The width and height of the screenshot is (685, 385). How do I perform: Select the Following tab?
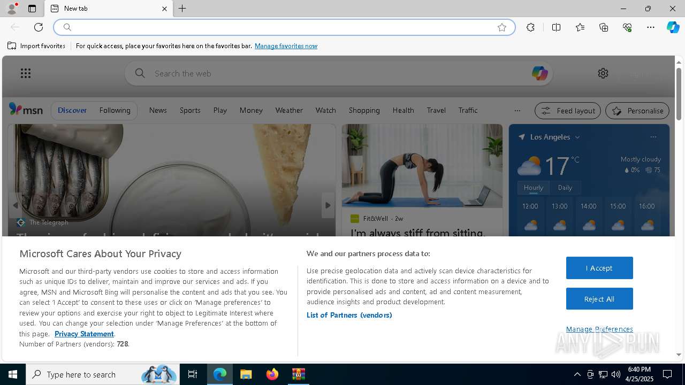(115, 110)
